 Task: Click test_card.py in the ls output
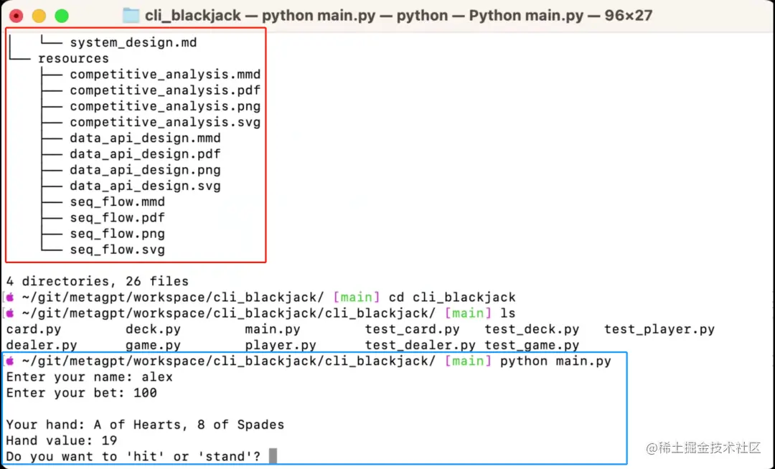coord(412,329)
